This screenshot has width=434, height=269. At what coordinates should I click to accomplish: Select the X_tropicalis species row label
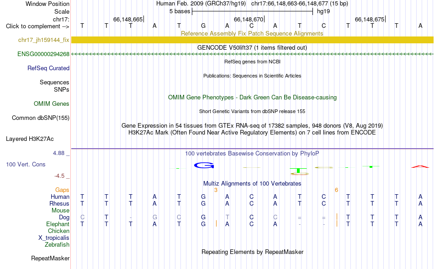54,238
